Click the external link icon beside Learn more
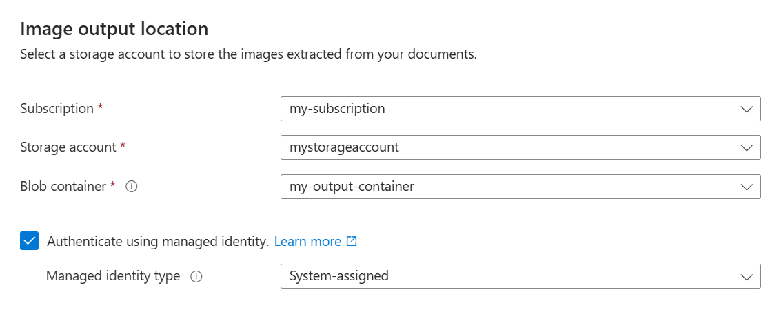Image resolution: width=779 pixels, height=312 pixels. coord(352,241)
